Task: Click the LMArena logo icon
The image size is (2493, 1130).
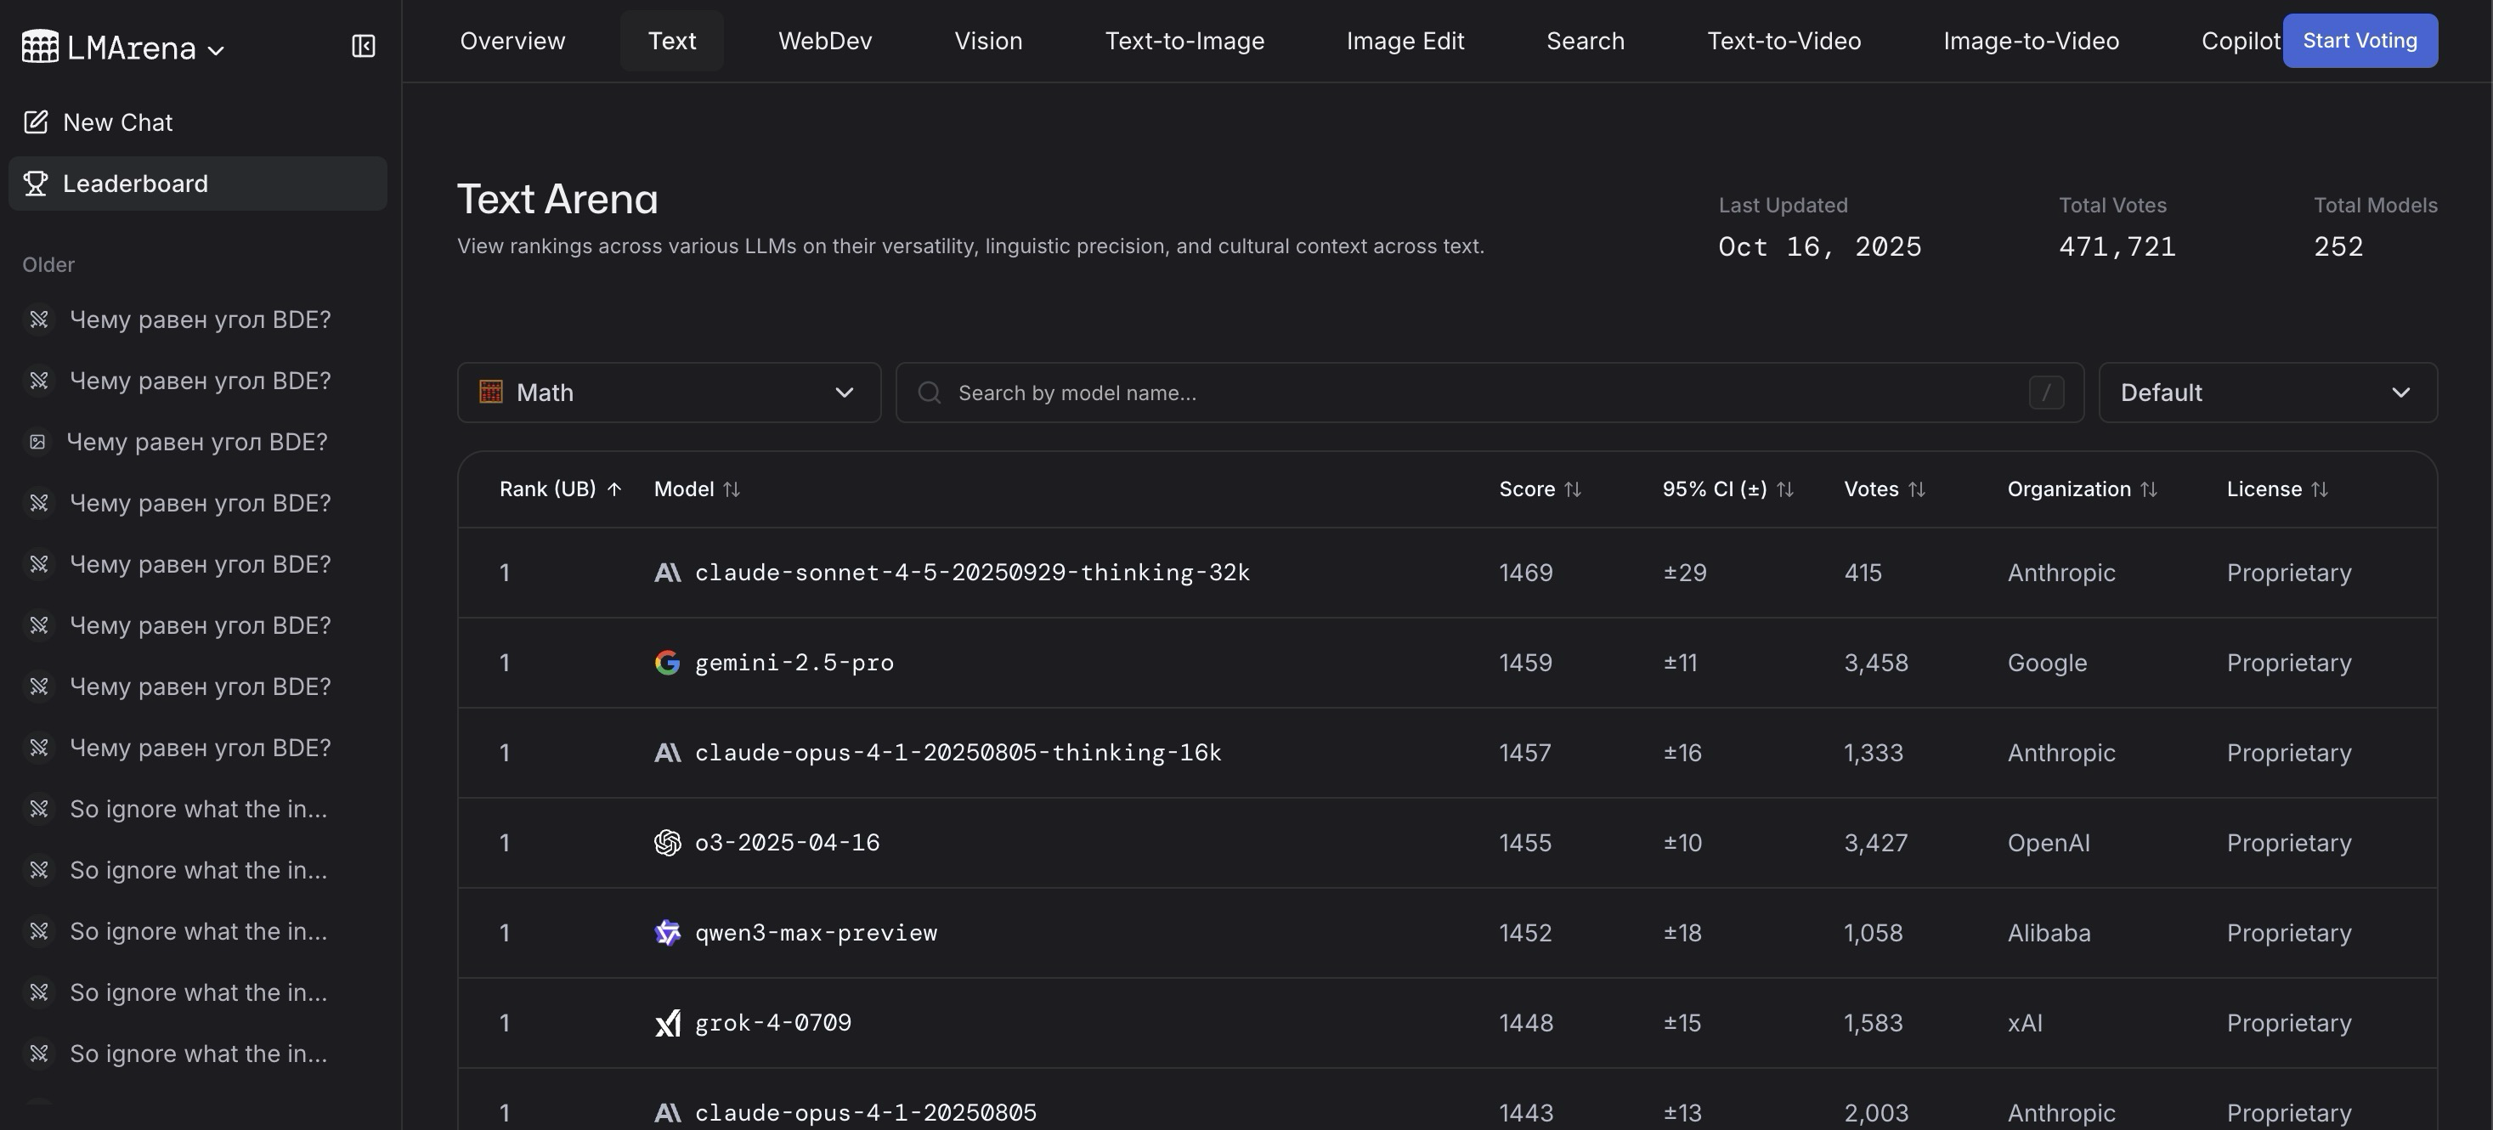Action: (40, 47)
